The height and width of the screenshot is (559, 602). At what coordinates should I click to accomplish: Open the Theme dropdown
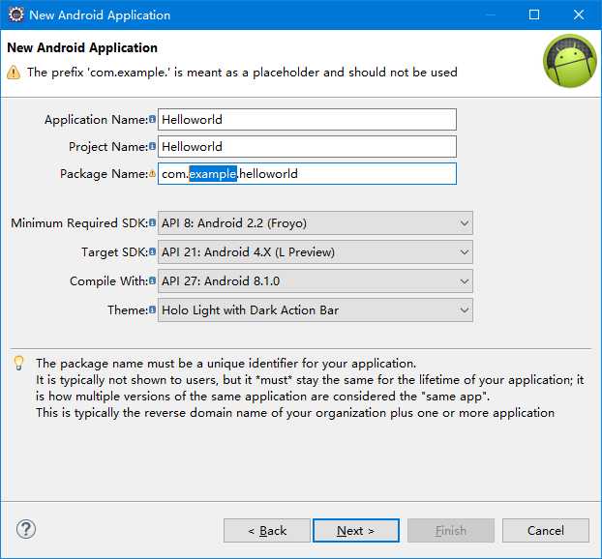click(316, 310)
